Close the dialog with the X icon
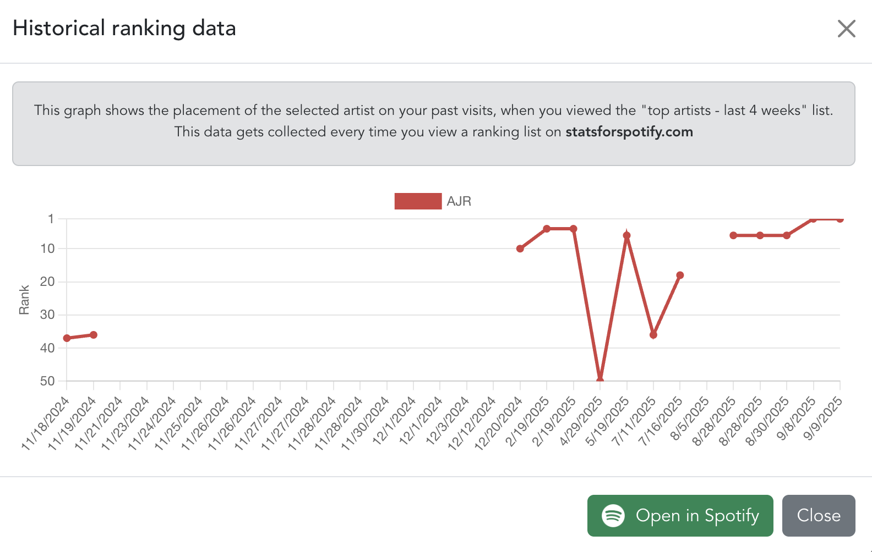Screen dimensions: 872x552 pos(846,29)
